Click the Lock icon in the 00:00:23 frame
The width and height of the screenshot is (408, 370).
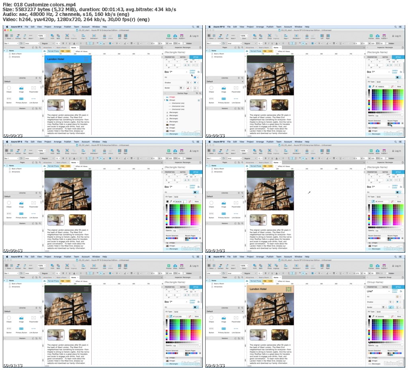coord(104,36)
